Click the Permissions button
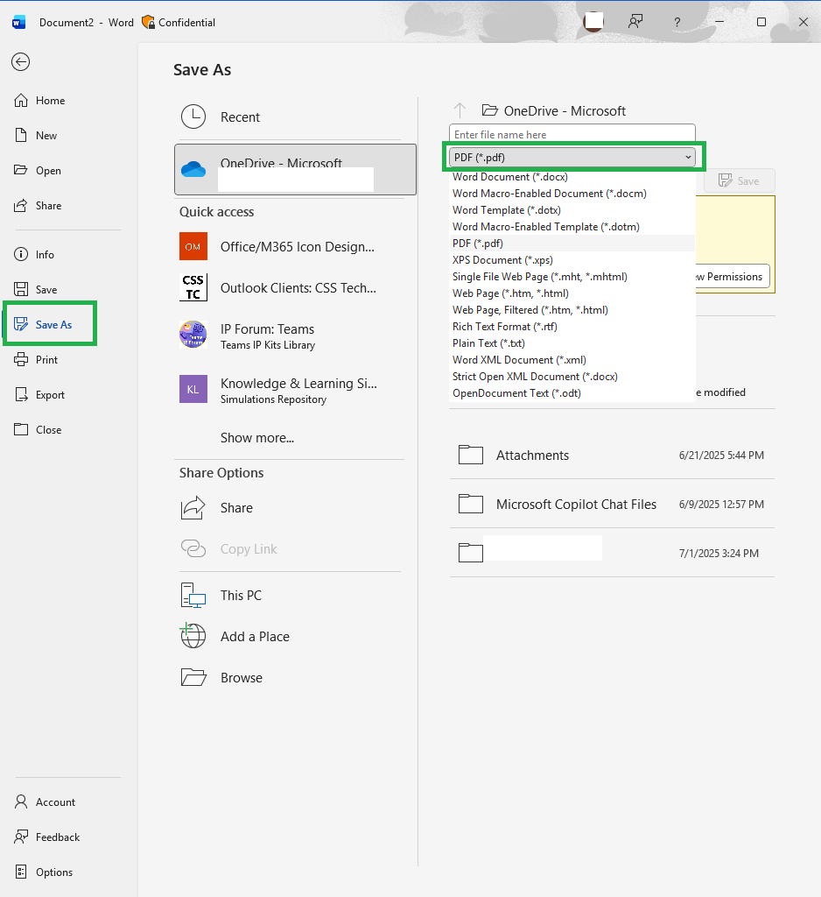The image size is (821, 897). [x=733, y=276]
